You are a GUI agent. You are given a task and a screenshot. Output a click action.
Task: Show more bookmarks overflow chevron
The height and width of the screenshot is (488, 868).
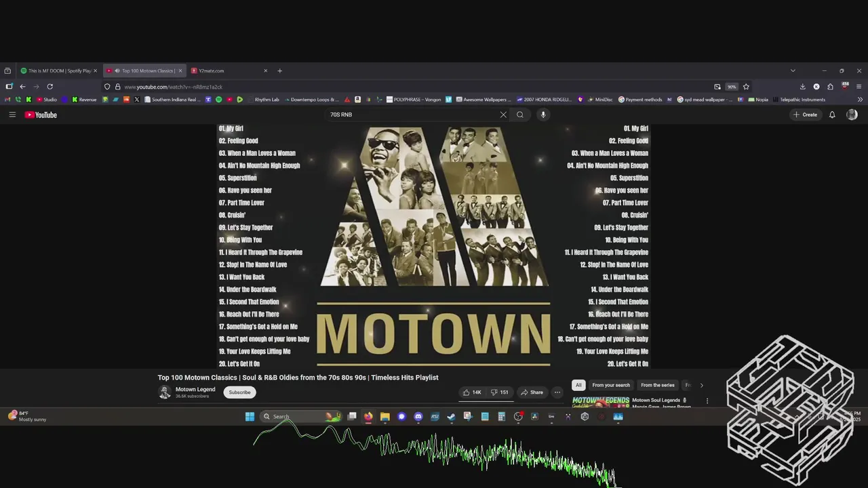[x=860, y=100]
